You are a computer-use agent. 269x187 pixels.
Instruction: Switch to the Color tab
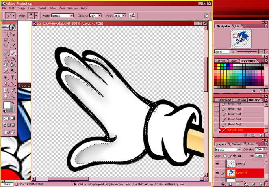[x=234, y=61]
